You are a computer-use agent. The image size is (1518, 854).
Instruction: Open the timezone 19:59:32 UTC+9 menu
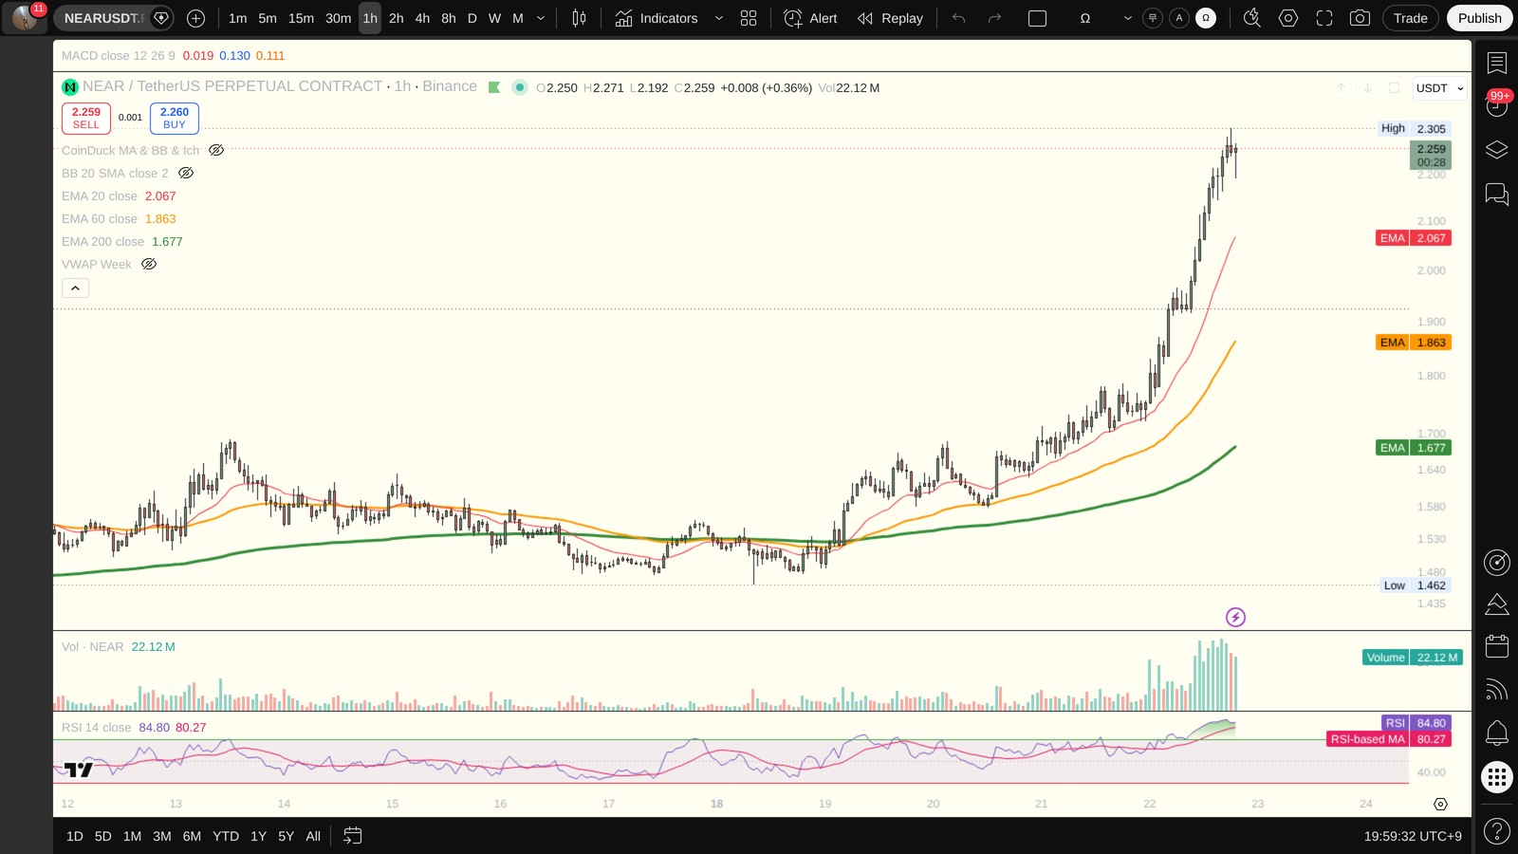pyautogui.click(x=1413, y=836)
